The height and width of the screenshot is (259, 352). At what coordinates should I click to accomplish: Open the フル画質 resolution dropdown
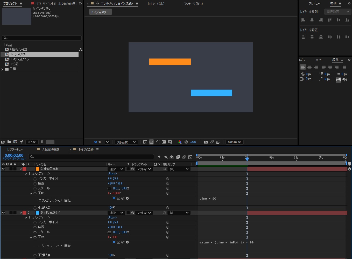click(x=126, y=142)
